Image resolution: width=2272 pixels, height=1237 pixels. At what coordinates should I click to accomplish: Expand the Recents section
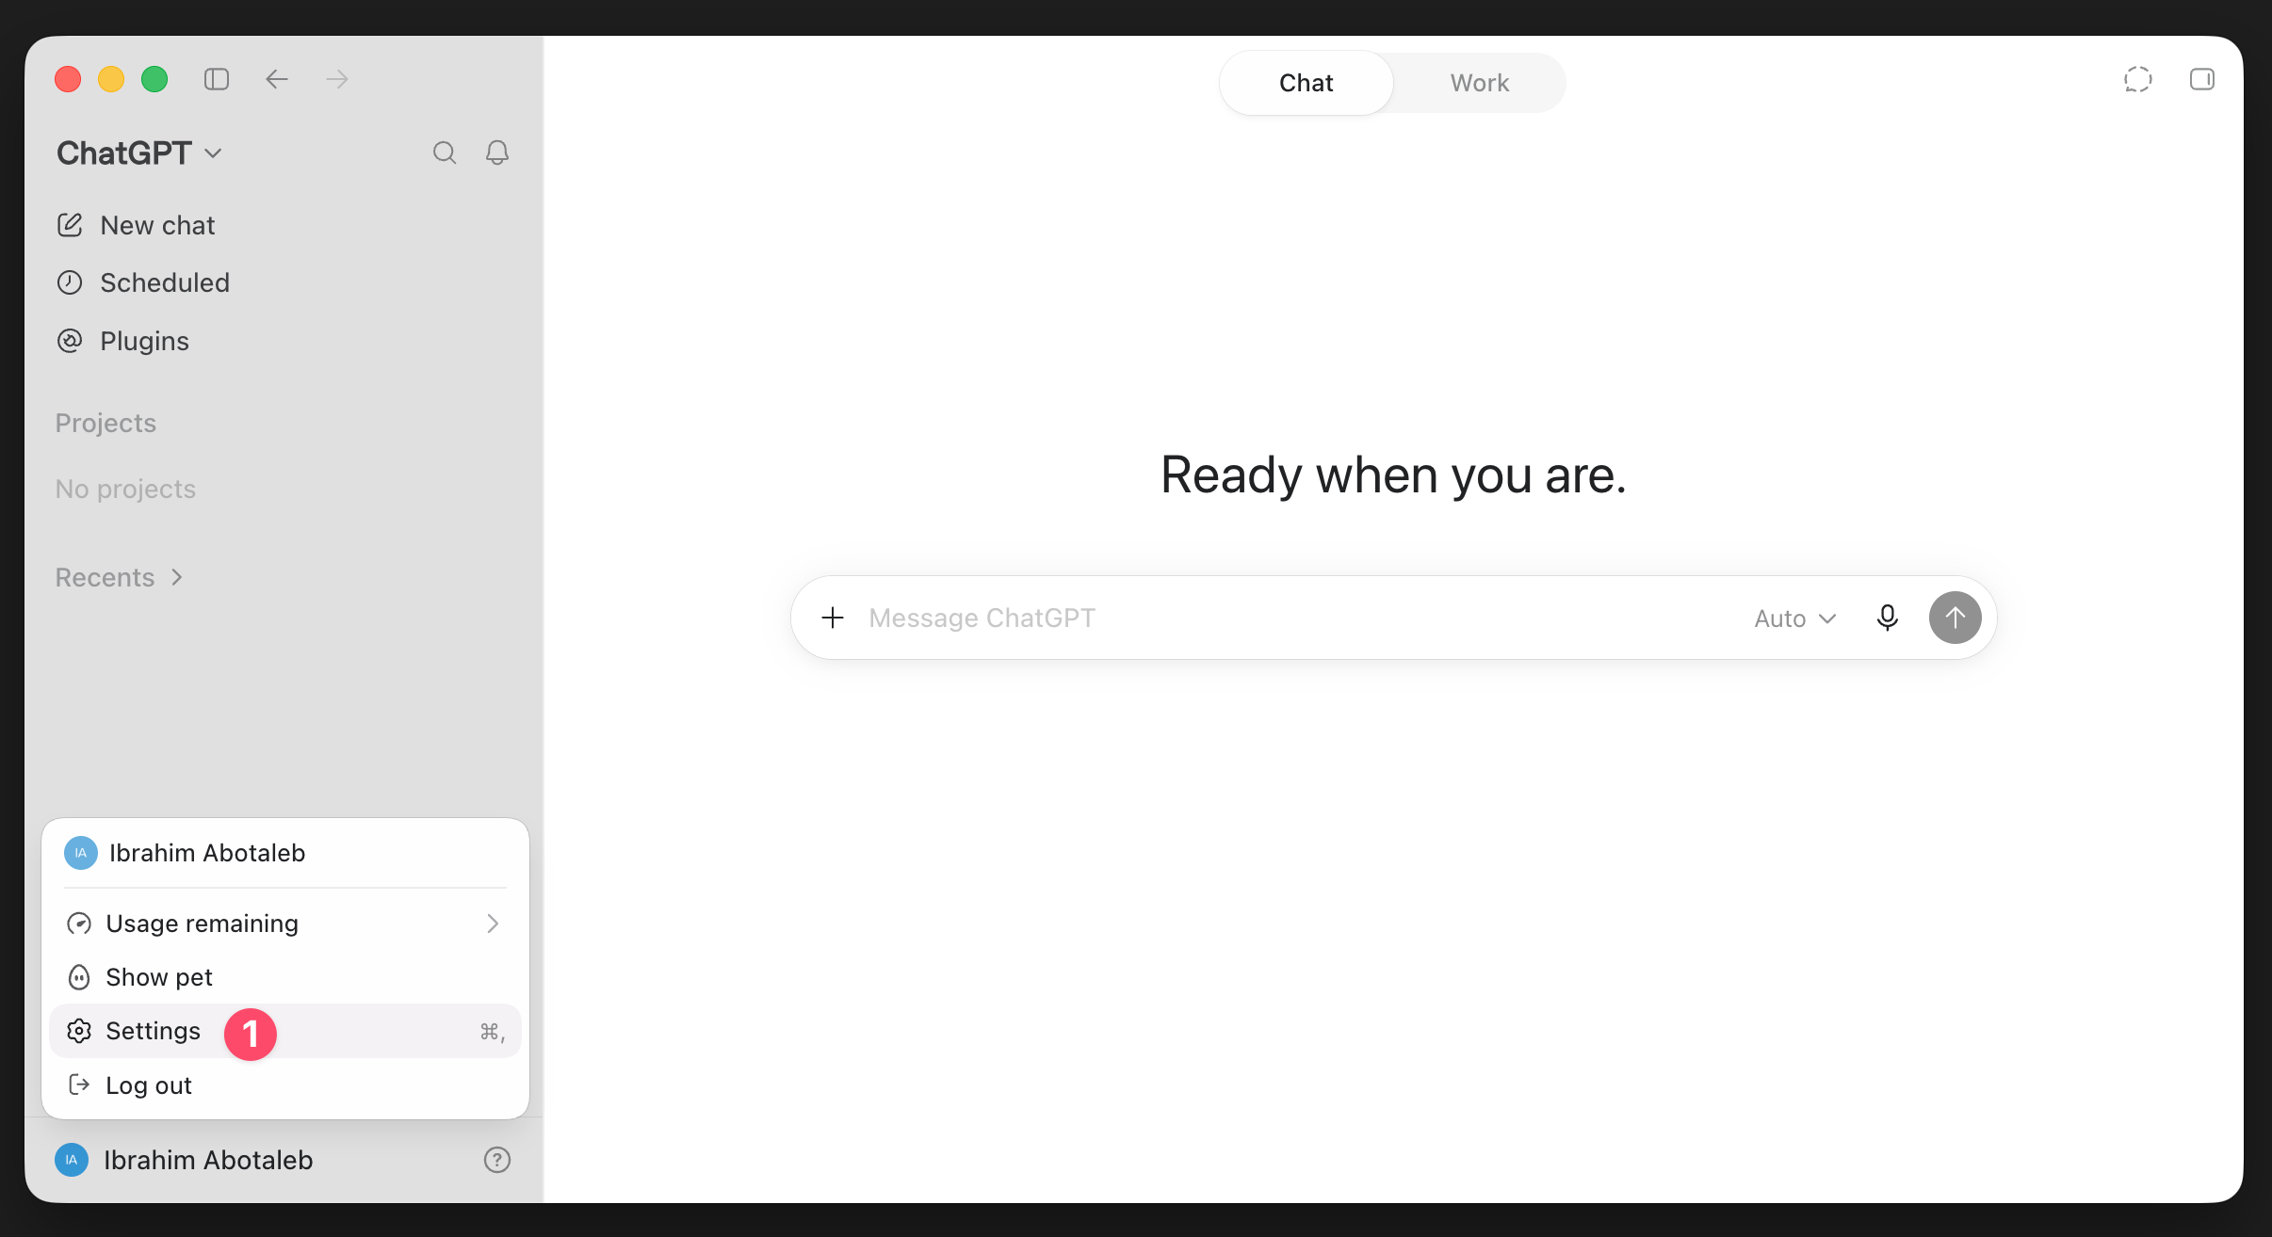[x=120, y=577]
